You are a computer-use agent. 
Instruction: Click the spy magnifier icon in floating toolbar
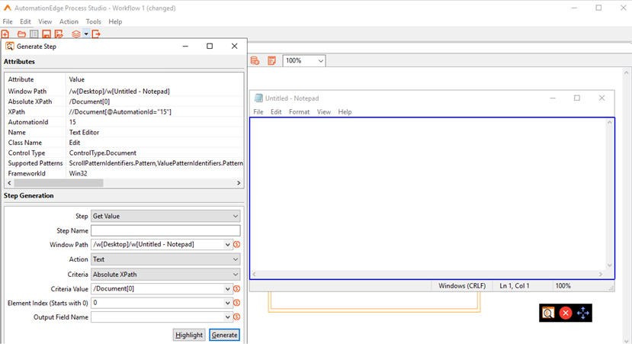(x=548, y=313)
